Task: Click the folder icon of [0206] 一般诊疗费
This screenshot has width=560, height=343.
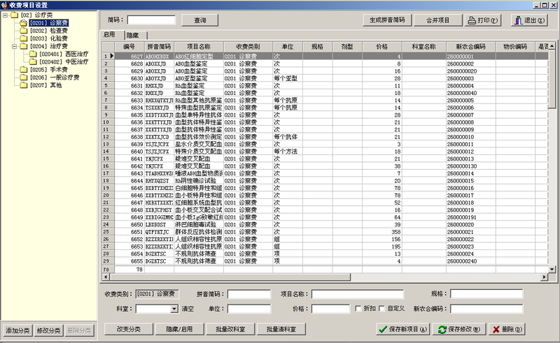Action: [24, 78]
